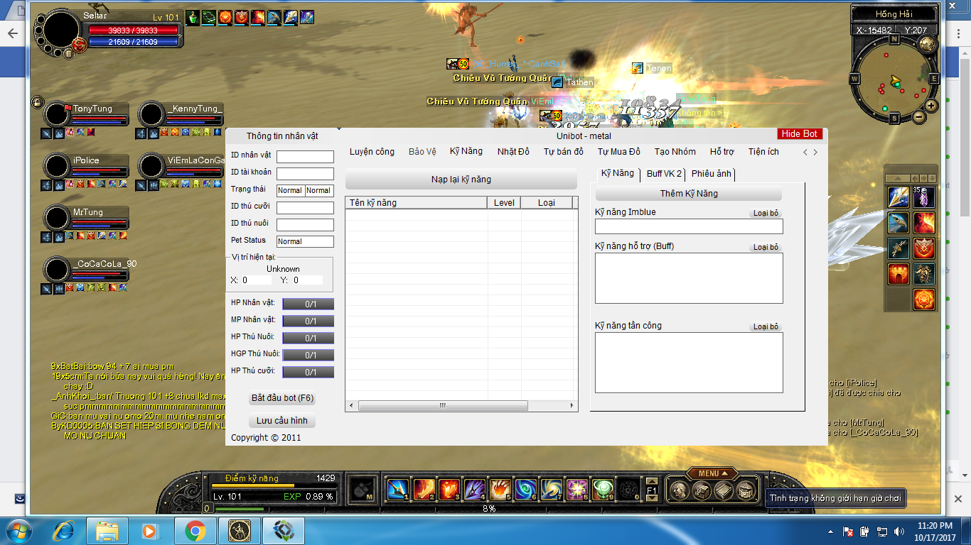Click Loại bỏ next to Kỹ năng Imblue
This screenshot has height=545, width=971.
766,213
